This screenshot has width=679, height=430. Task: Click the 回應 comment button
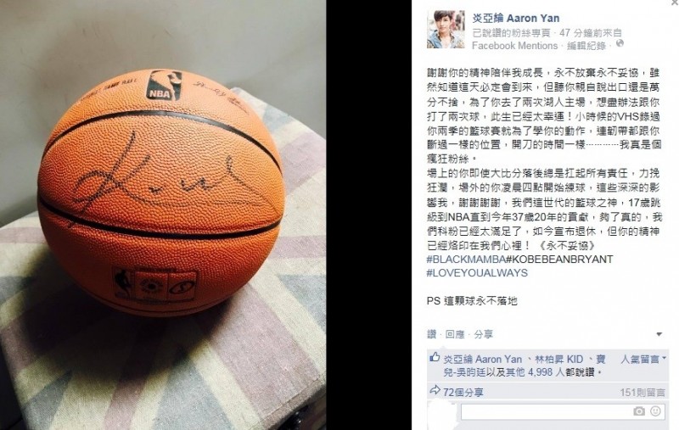click(x=455, y=334)
